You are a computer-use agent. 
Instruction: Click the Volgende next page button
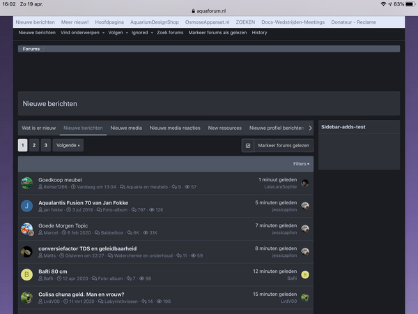pyautogui.click(x=68, y=145)
